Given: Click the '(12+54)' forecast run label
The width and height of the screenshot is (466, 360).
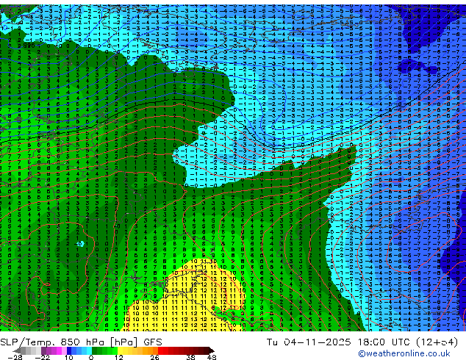Looking at the screenshot, I should 437,342.
